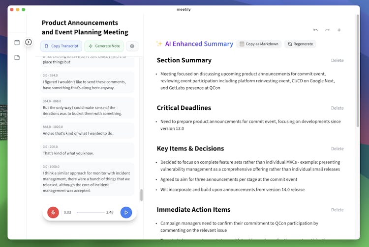369x247 pixels.
Task: Open the notes document icon in sidebar
Action: (17, 57)
